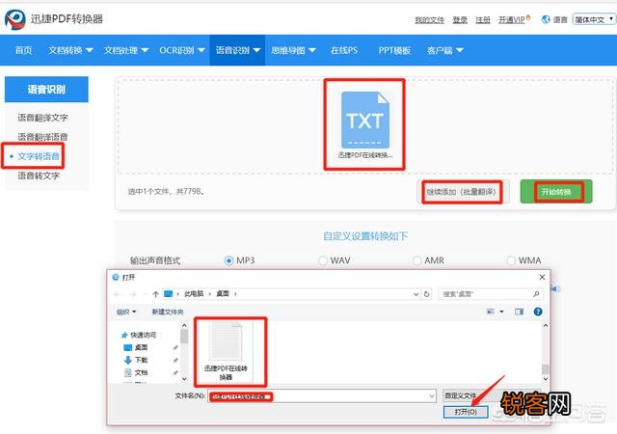Viewport: 617px width, 434px height.
Task: Click the 登录 link
Action: point(460,19)
